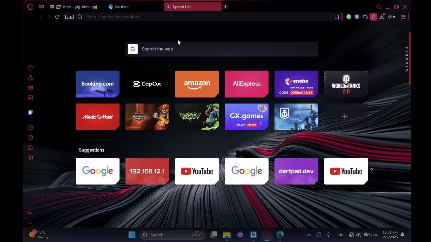Open the Widgets side panel

pos(407,59)
